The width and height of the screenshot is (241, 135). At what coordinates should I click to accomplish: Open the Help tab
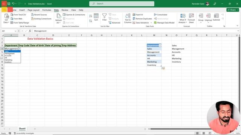point(81,10)
